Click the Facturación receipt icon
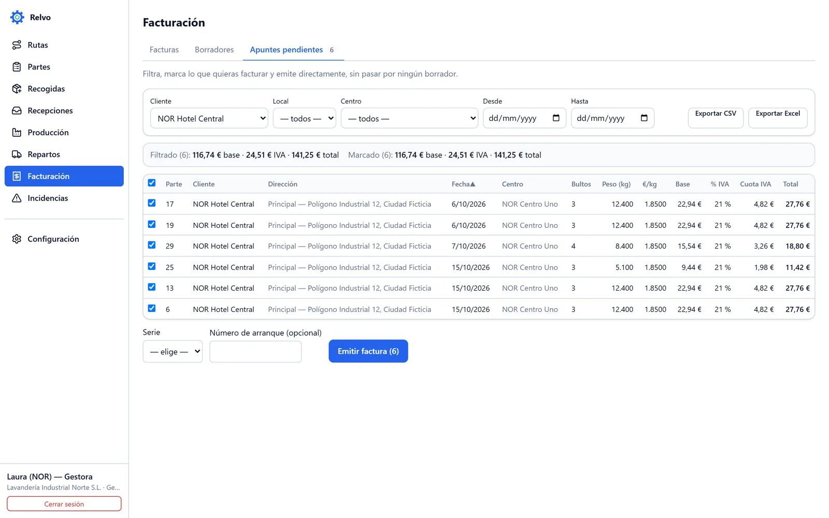Viewport: 829px width, 518px height. (x=17, y=176)
